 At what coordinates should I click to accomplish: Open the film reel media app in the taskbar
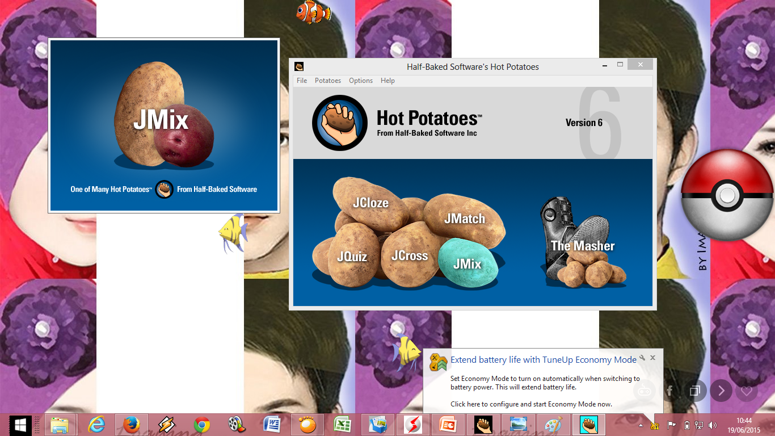coord(237,425)
